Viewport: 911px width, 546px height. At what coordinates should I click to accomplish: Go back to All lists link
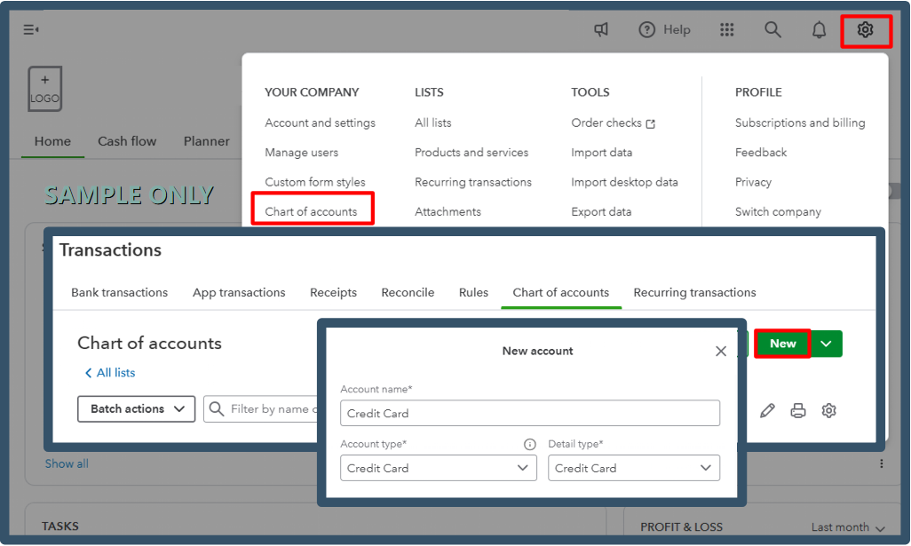coord(110,373)
